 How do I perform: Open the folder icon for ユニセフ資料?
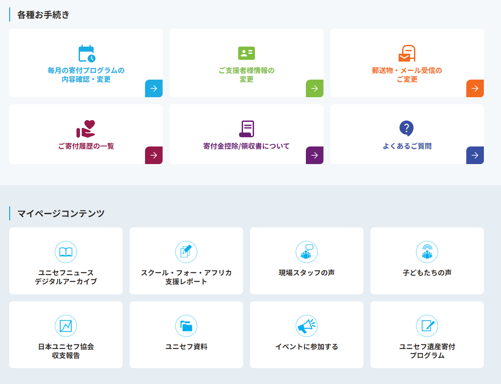[186, 326]
